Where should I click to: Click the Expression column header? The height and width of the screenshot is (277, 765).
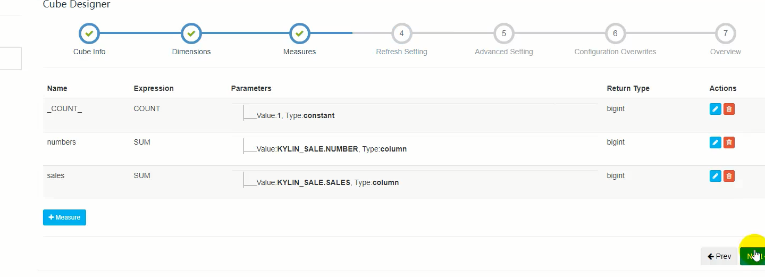(x=154, y=88)
